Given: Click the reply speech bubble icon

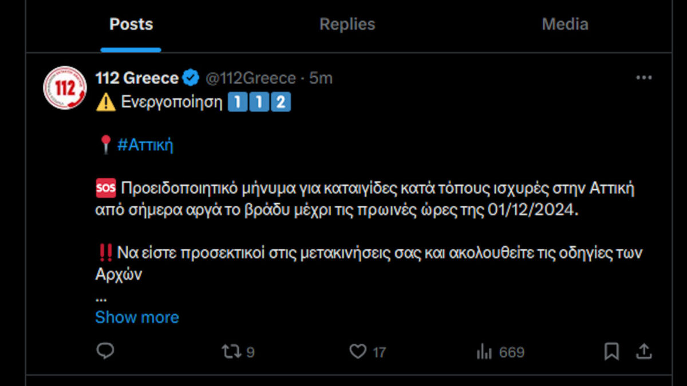Looking at the screenshot, I should pyautogui.click(x=105, y=351).
